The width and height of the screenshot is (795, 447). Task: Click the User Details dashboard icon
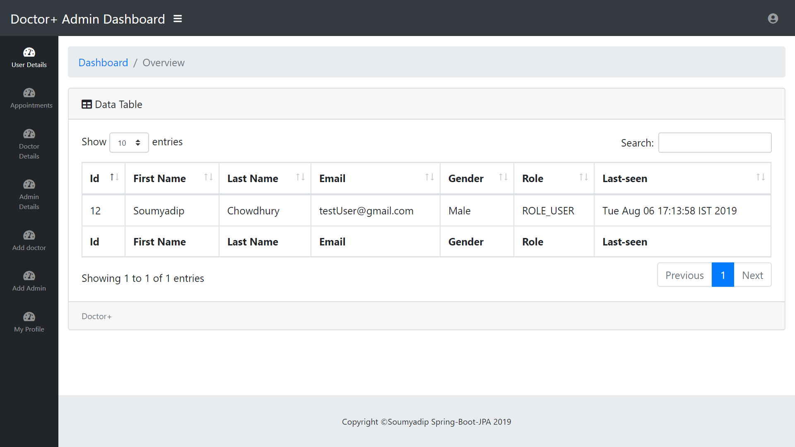[29, 52]
